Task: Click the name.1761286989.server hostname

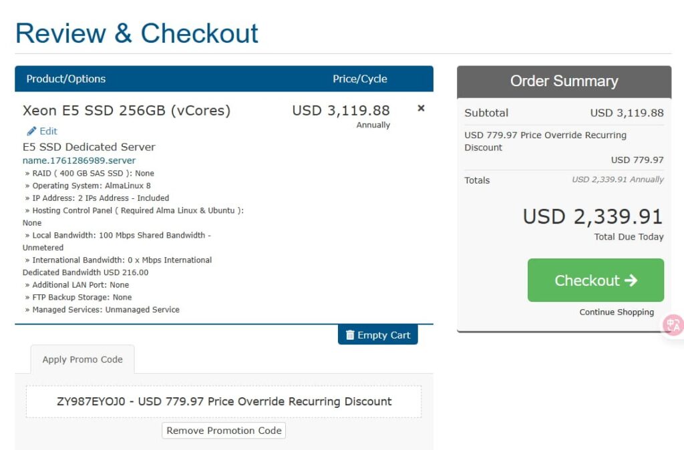Action: (79, 160)
